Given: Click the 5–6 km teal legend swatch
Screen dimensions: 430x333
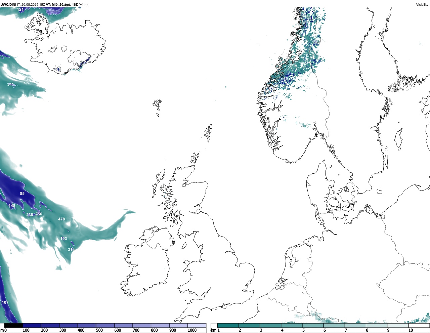Looking at the screenshot, I should coord(313,325).
